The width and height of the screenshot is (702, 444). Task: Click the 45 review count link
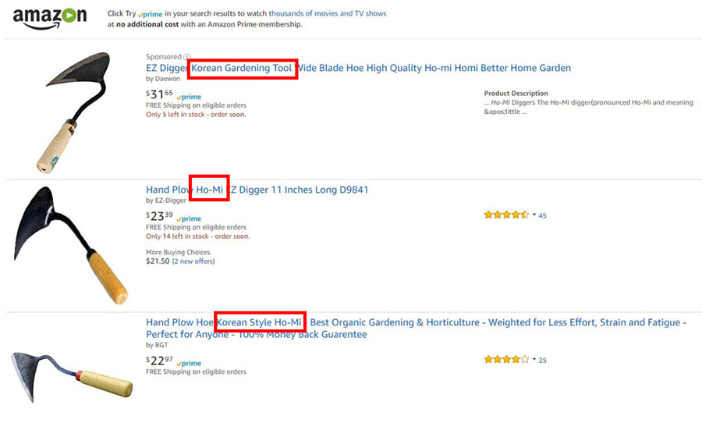pyautogui.click(x=543, y=215)
